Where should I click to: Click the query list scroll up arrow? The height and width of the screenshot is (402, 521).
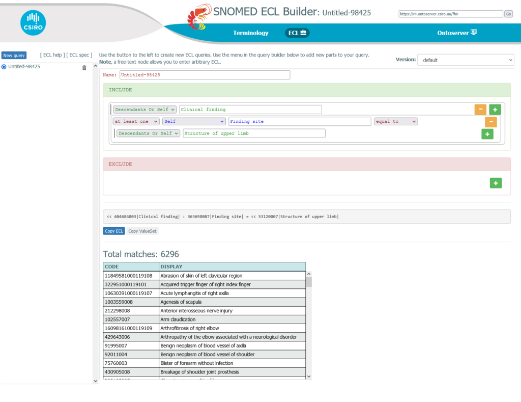pos(95,66)
